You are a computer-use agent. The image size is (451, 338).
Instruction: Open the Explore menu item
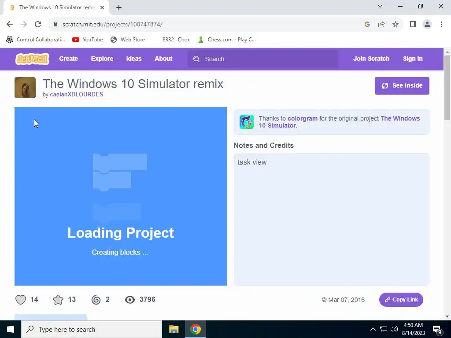[102, 59]
